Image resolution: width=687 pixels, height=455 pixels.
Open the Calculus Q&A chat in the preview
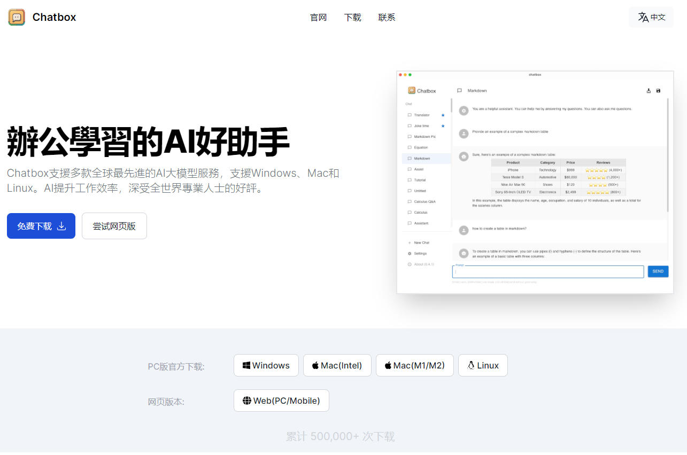[426, 202]
